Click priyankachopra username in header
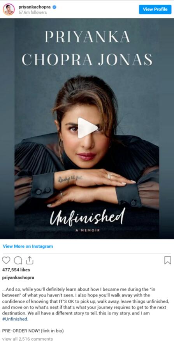Viewport: 174px width, 345px height. click(x=35, y=7)
